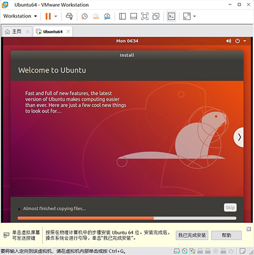Click the VMware Workstation title bar logo
254x255 pixels.
tap(5, 5)
